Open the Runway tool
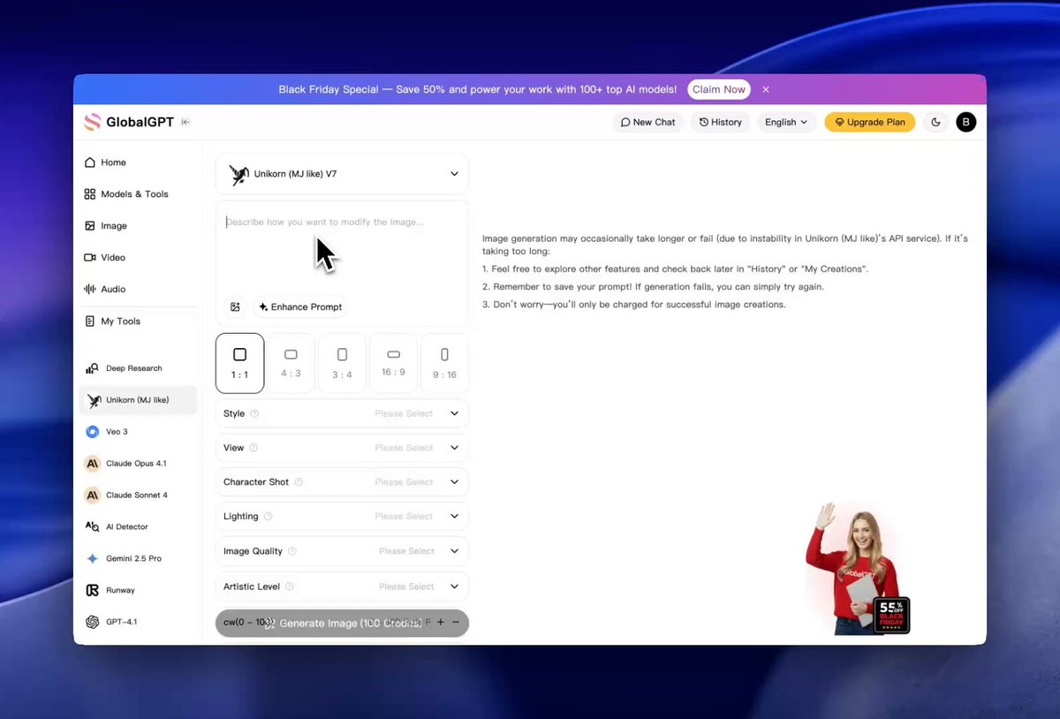The image size is (1060, 719). (x=138, y=590)
